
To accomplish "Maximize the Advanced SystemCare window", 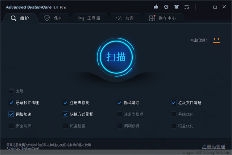I will point(215,7).
